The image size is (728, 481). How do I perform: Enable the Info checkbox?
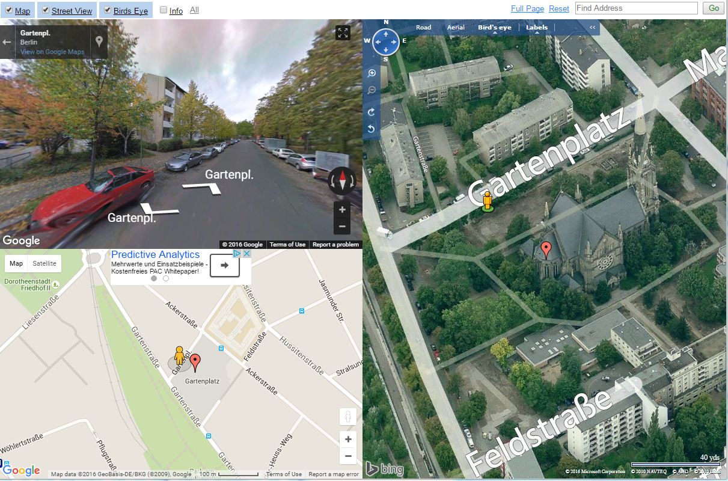point(164,10)
